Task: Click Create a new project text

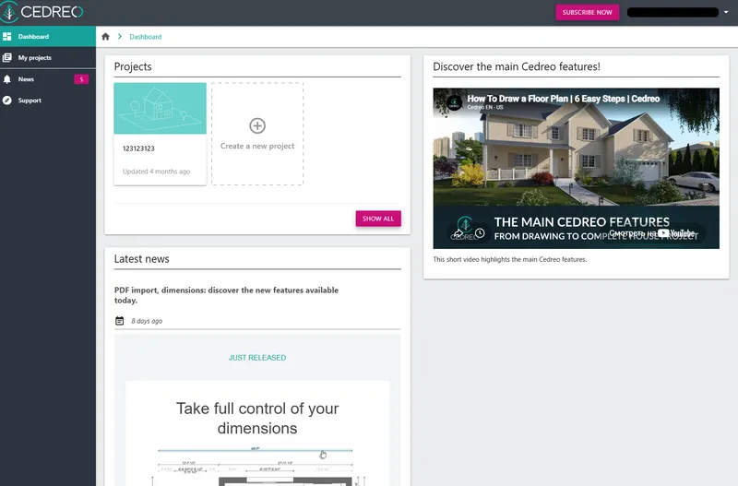Action: (257, 146)
